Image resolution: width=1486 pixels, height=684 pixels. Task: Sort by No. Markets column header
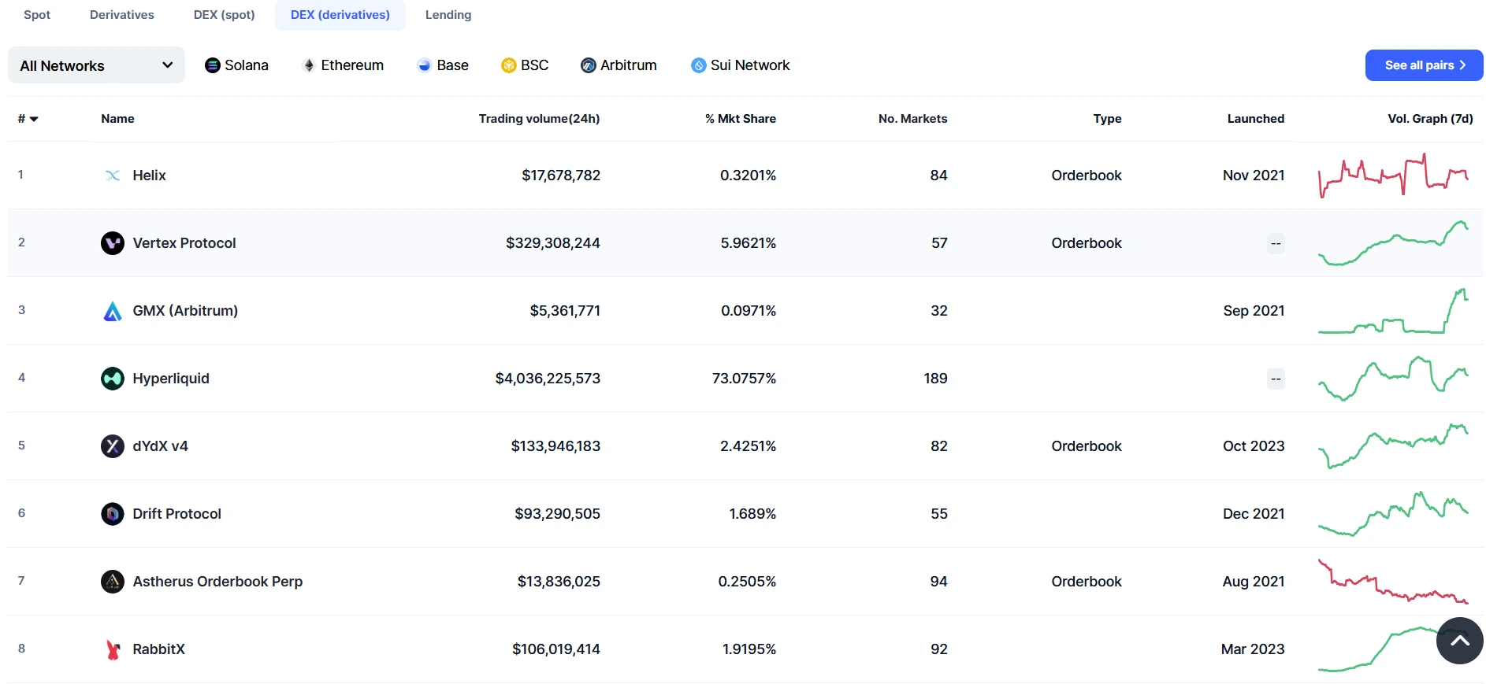[x=912, y=119]
